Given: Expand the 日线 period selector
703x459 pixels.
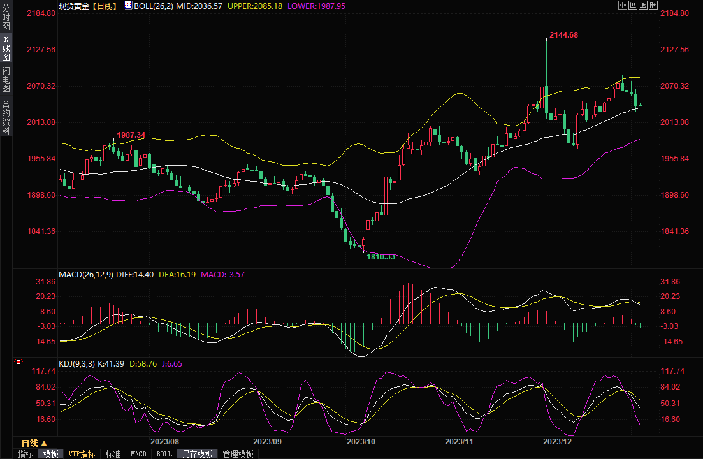Looking at the screenshot, I should [34, 442].
